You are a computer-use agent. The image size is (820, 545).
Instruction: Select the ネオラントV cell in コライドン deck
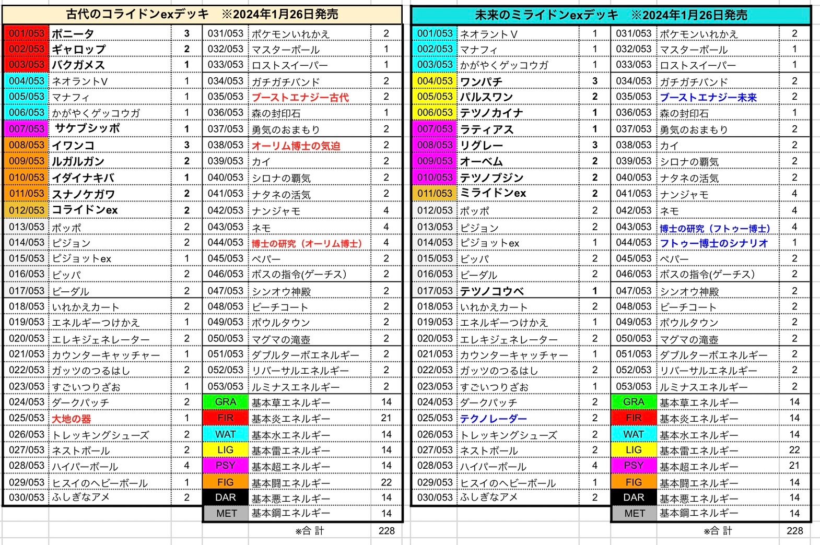[x=110, y=81]
